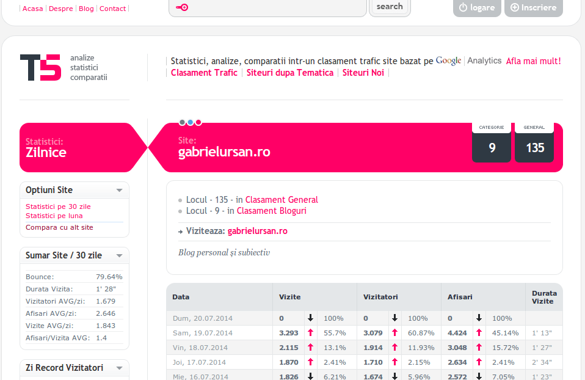This screenshot has height=380, width=585.
Task: Click Vizite value 3.293
Action: (289, 333)
